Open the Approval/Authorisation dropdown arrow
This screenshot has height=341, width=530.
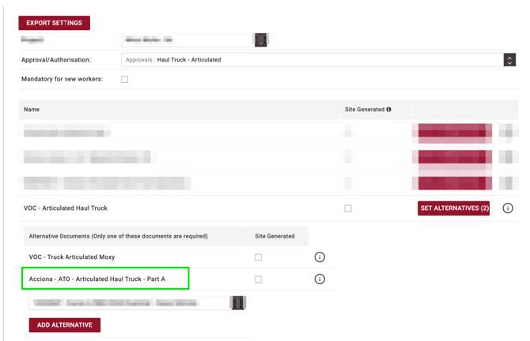point(509,59)
